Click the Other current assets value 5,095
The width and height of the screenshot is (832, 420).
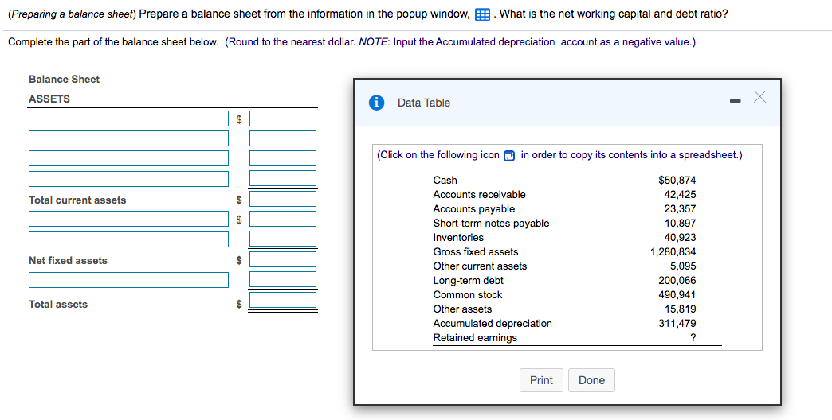pos(683,266)
